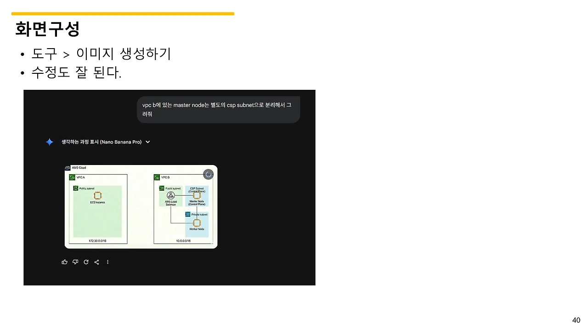Click the Worker Node icon
This screenshot has height=330, width=588.
click(x=197, y=223)
